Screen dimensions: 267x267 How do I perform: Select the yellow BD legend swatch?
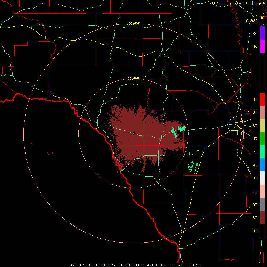pyautogui.click(x=262, y=125)
